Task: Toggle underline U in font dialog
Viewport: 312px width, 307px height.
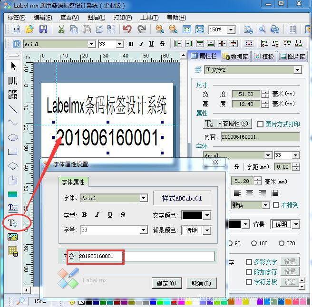Action: [110, 215]
